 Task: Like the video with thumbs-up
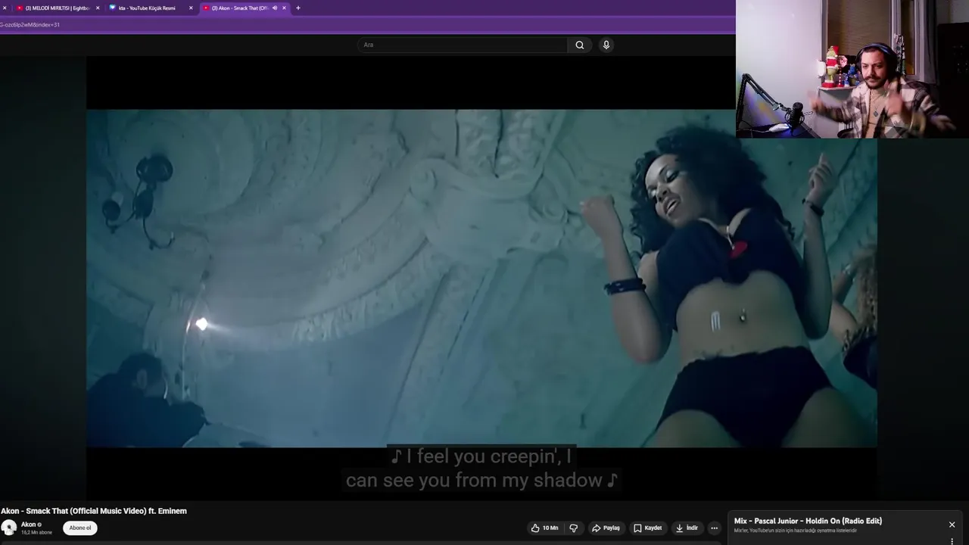click(544, 528)
